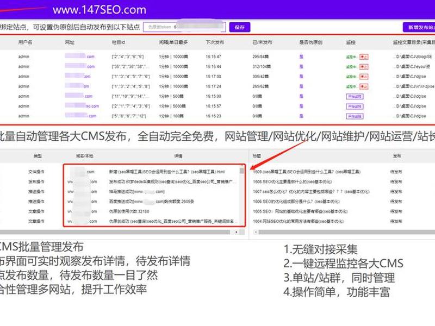Select the 312/104 published count cell
The height and width of the screenshot is (326, 435).
(x=262, y=66)
